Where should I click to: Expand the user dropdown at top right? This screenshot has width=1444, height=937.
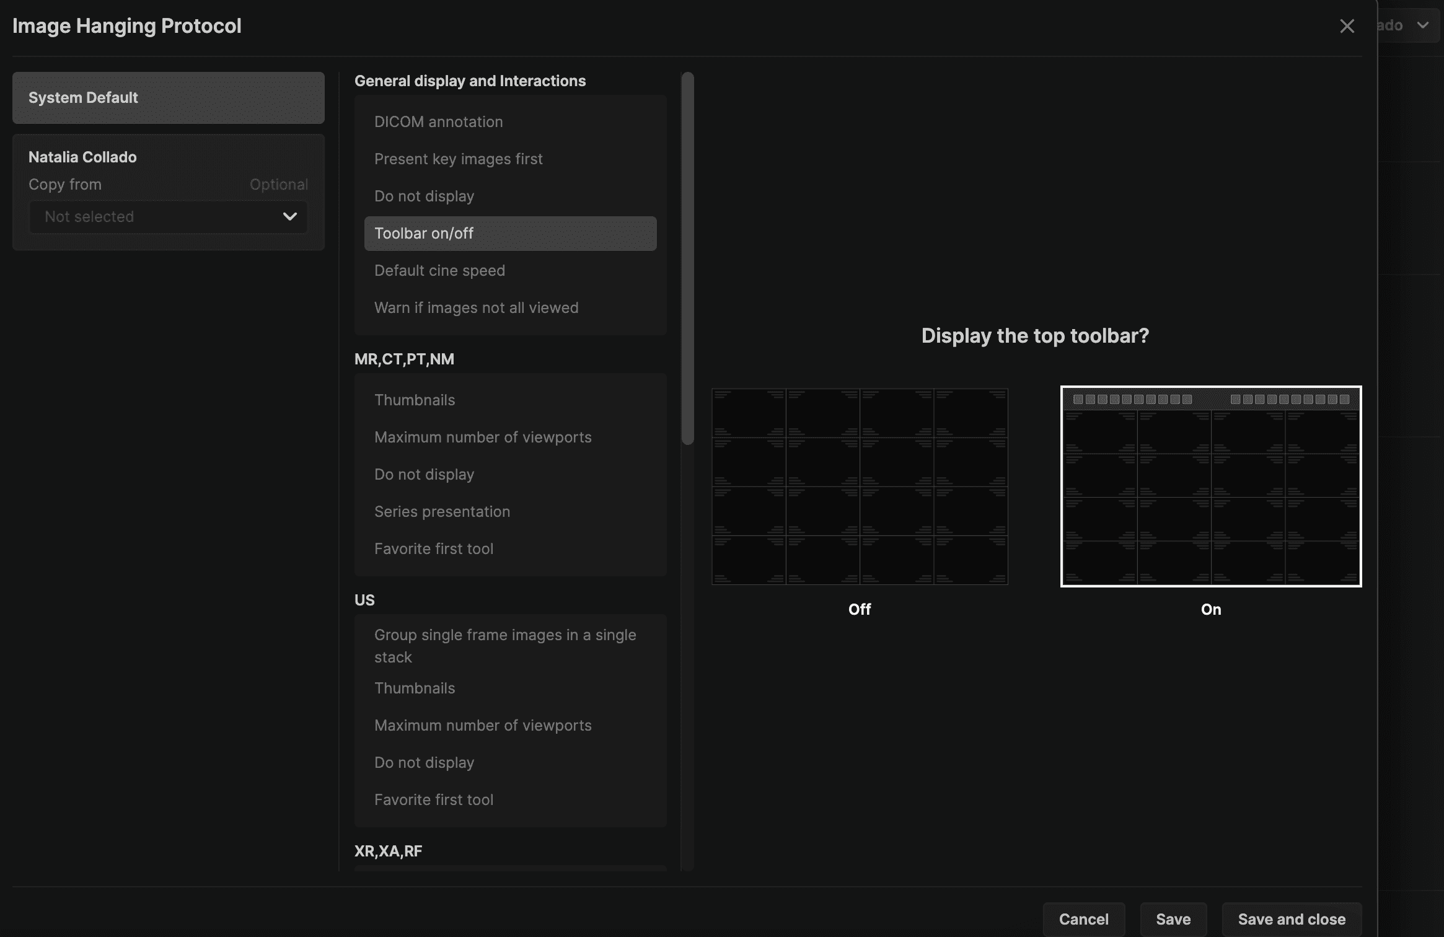pyautogui.click(x=1422, y=25)
